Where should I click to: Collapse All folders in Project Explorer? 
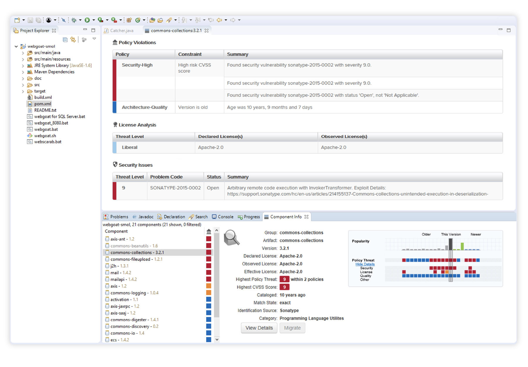[x=65, y=39]
